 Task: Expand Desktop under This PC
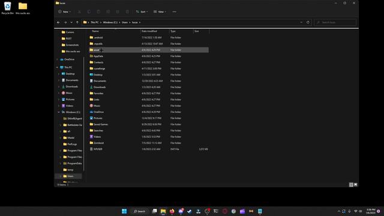pyautogui.click(x=59, y=74)
